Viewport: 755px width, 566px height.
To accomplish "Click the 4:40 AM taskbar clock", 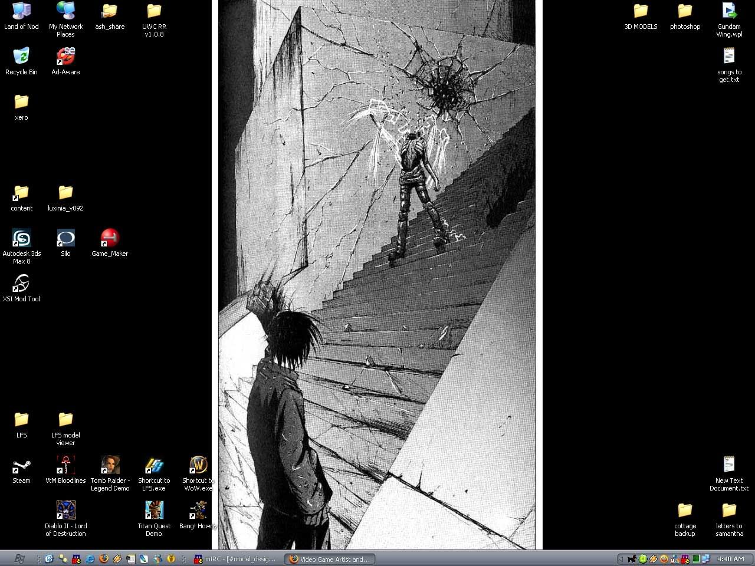I will tap(731, 559).
